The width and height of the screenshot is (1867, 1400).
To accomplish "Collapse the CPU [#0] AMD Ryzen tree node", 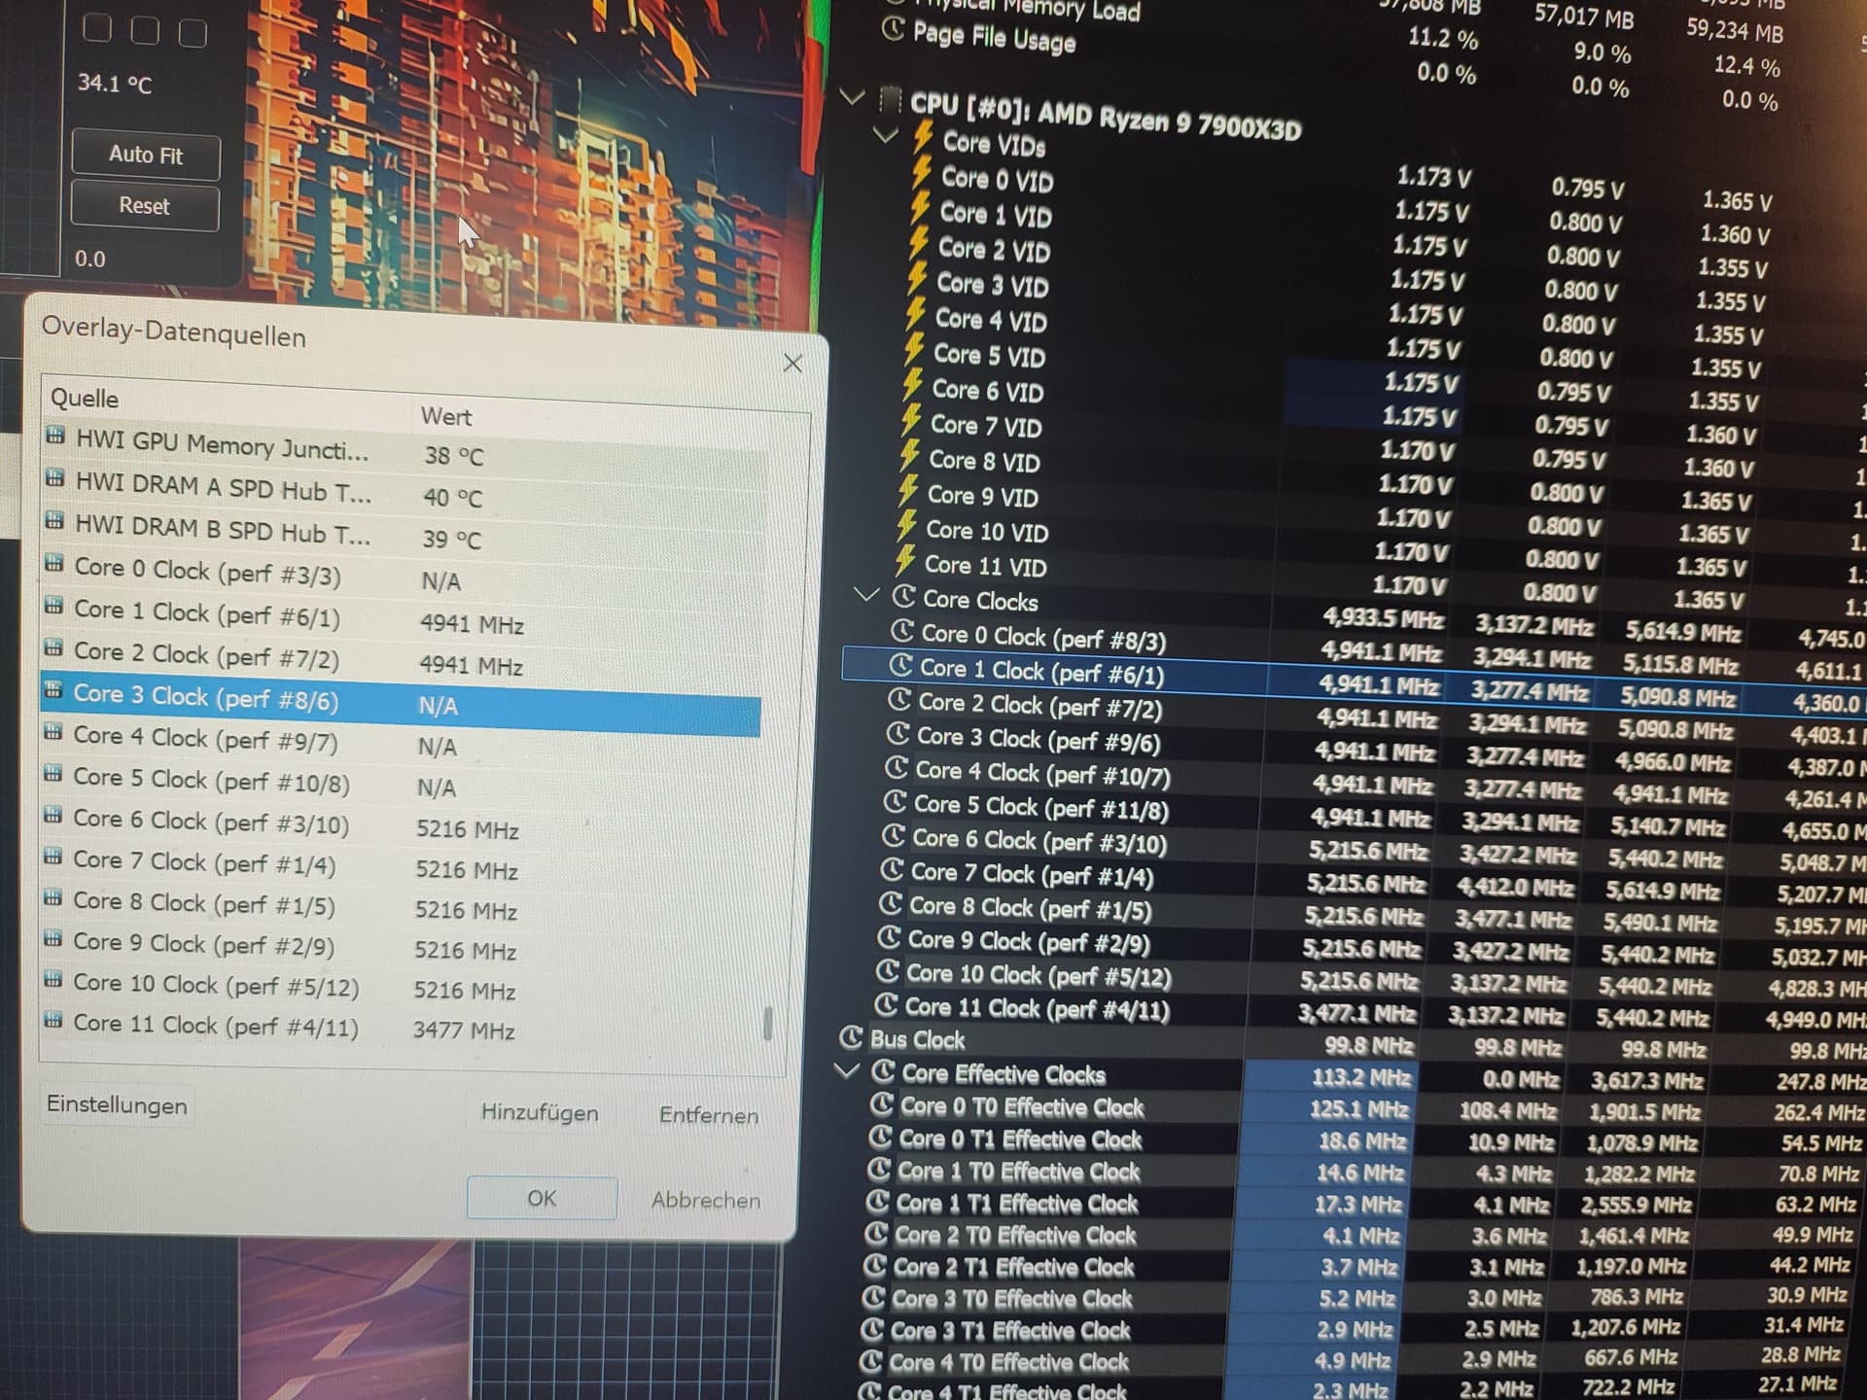I will tap(852, 97).
